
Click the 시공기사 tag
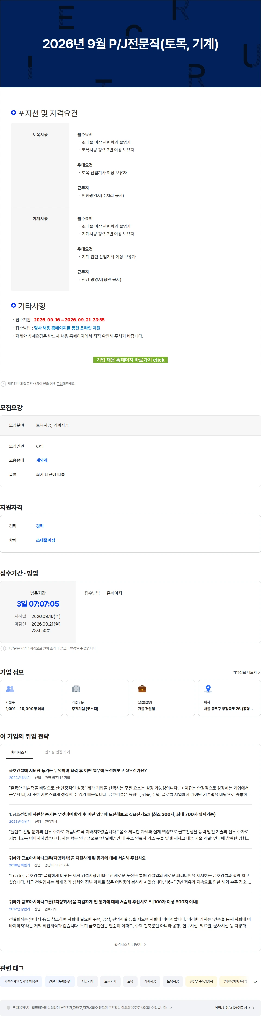88,981
